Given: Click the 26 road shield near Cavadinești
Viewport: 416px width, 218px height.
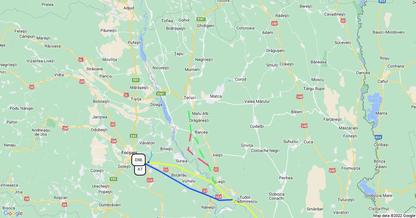Looking at the screenshot, I should pos(343,21).
